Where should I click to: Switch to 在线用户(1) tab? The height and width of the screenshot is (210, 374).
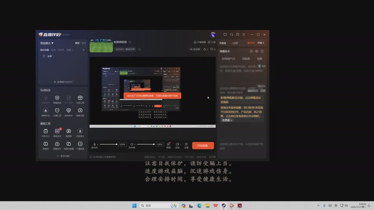click(x=228, y=59)
